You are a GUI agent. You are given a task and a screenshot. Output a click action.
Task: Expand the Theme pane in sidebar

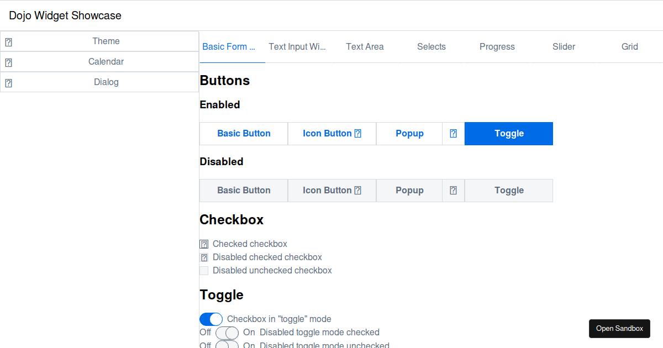click(106, 41)
